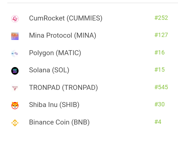Click the TRONPAD red logo icon
The image size is (178, 145).
pyautogui.click(x=15, y=88)
